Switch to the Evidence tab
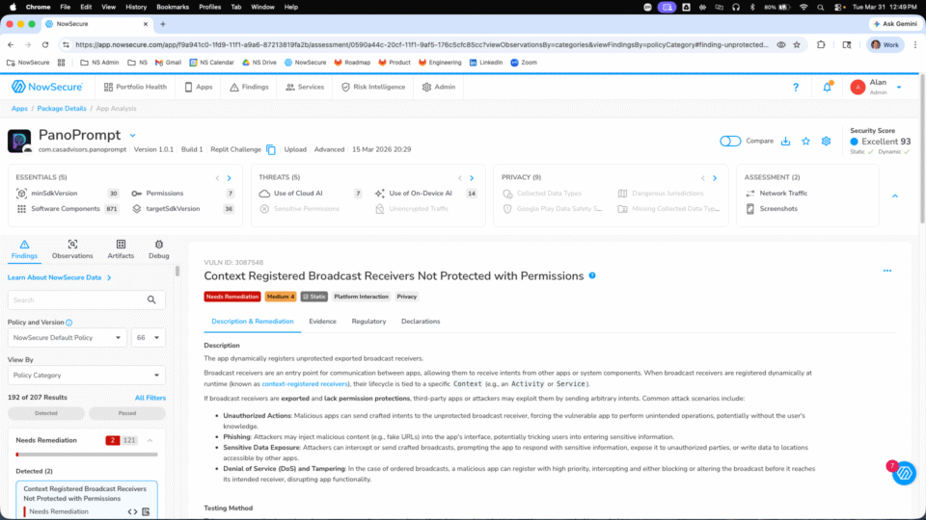926x520 pixels. (x=322, y=322)
